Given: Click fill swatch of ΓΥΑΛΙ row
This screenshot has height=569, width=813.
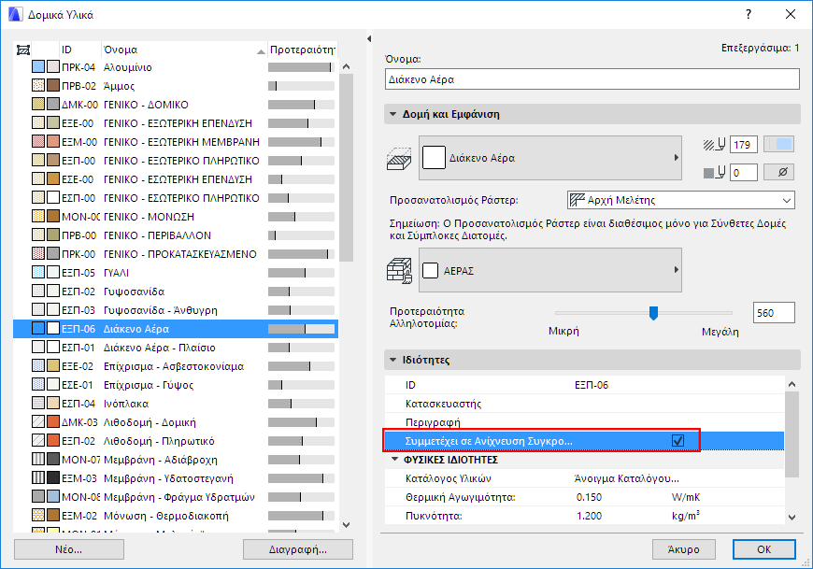Looking at the screenshot, I should point(38,273).
